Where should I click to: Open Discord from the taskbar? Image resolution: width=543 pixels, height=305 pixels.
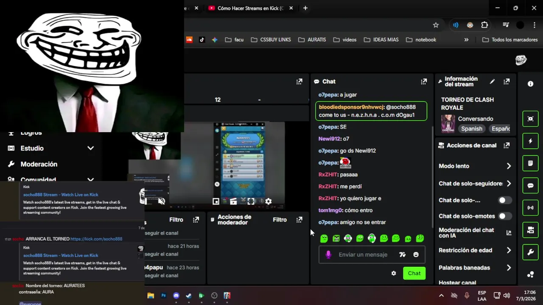coord(176,296)
